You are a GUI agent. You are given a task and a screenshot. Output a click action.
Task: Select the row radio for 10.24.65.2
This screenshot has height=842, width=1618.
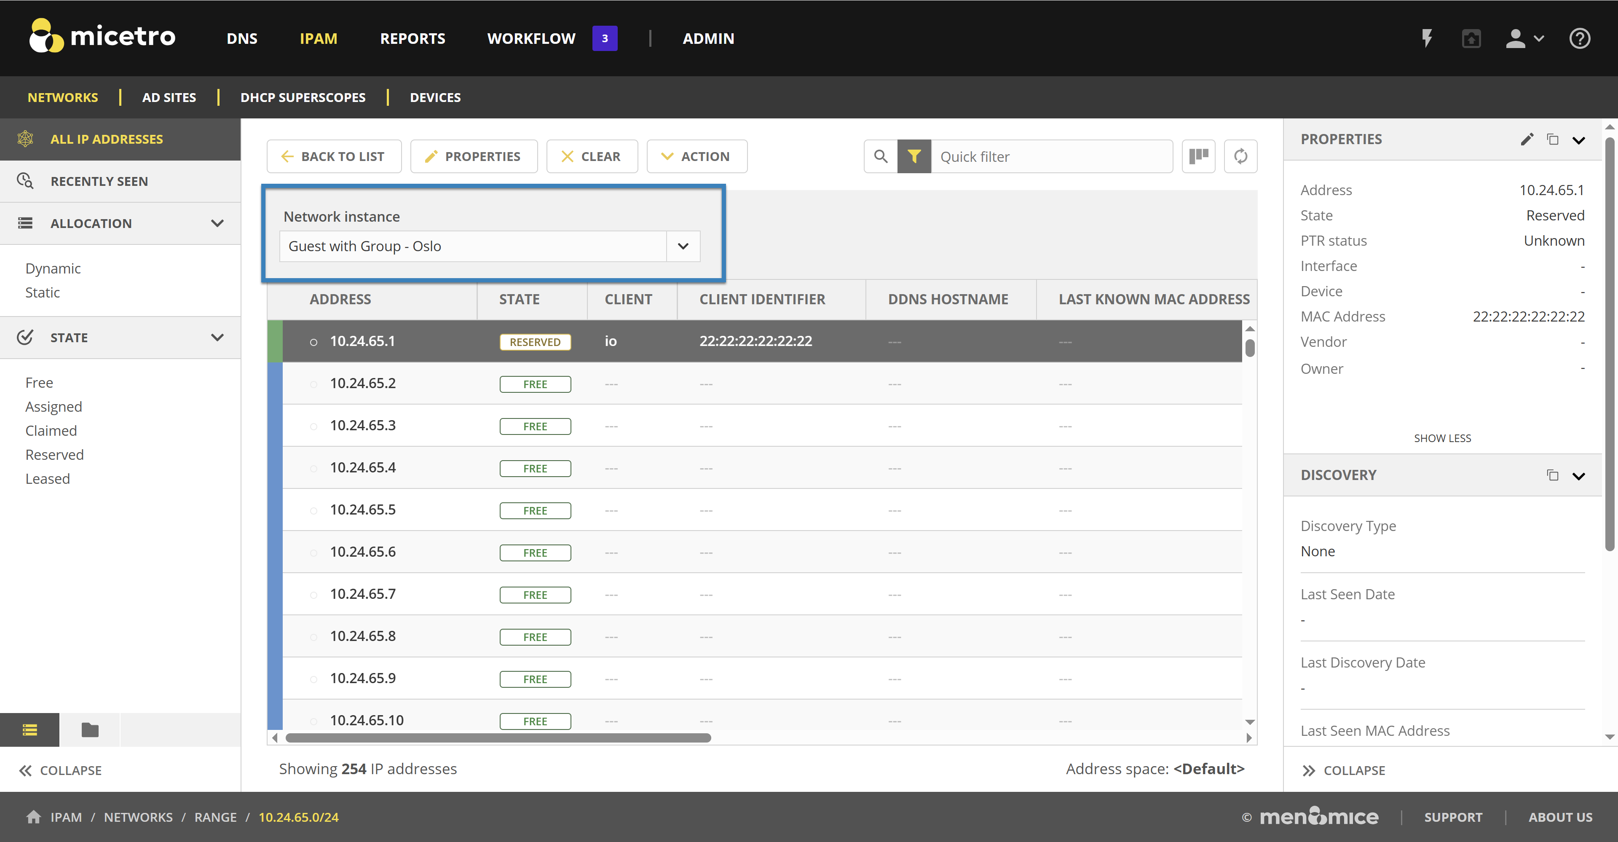pos(313,384)
